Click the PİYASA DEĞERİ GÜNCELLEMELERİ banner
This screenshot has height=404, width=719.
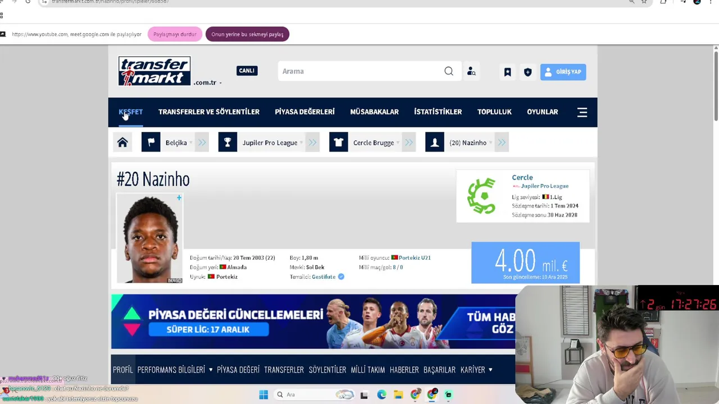click(x=313, y=322)
